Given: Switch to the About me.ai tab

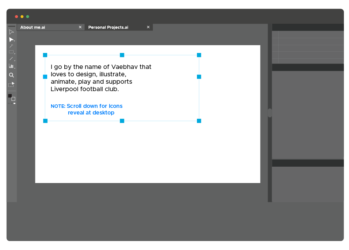Looking at the screenshot, I should click(33, 27).
